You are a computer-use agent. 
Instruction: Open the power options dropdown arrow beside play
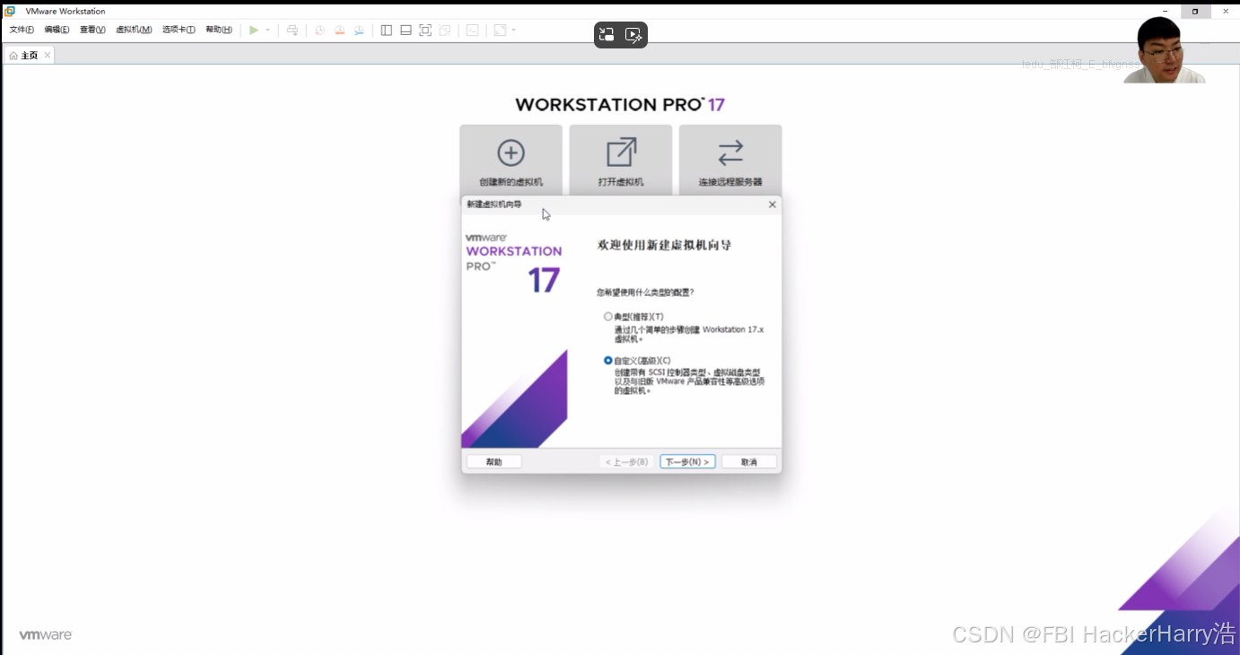(x=267, y=30)
